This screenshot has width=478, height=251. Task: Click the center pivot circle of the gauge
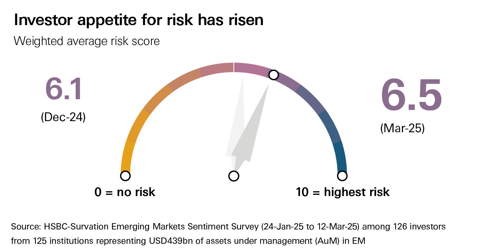(234, 176)
